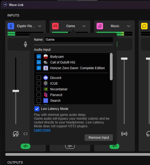Screen dimensions: 150x165
Task: Open the Music channel dropdown chevron
Action: (x=129, y=26)
